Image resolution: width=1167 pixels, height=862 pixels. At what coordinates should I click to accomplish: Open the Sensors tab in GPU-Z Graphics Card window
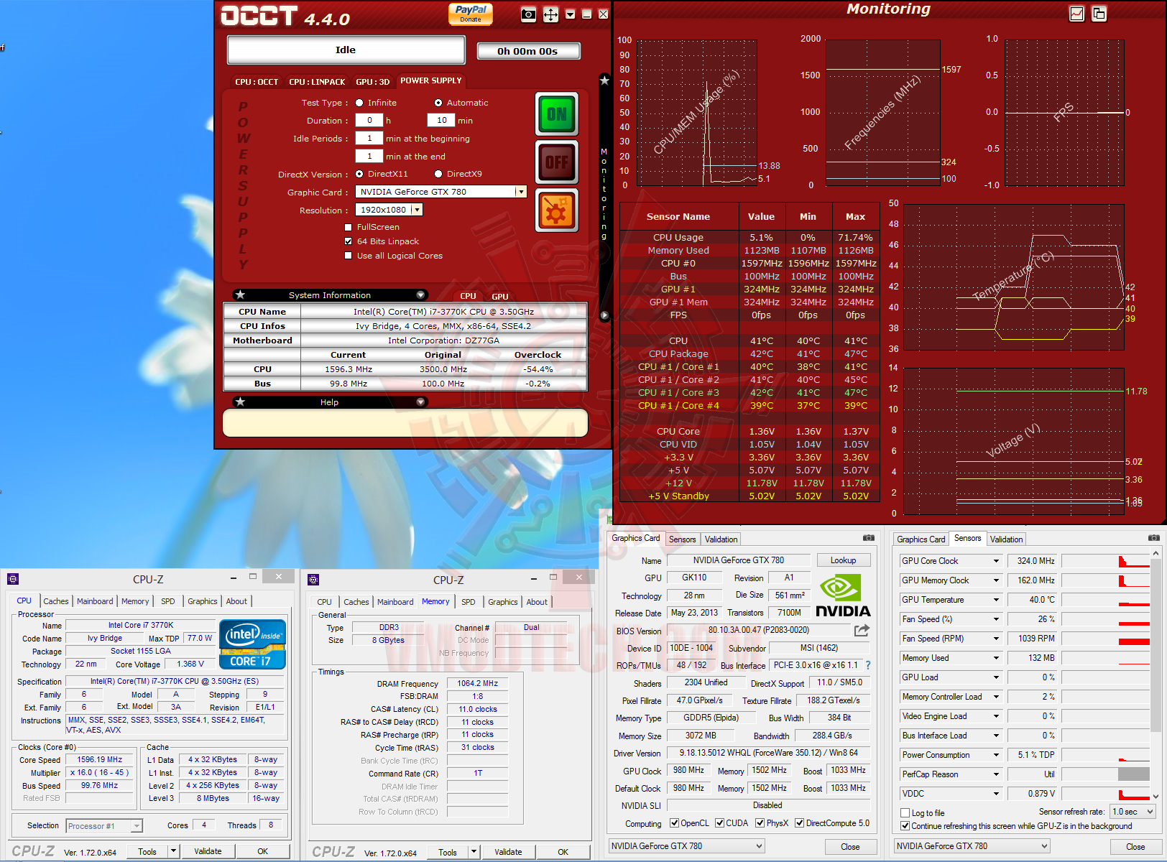click(x=682, y=539)
